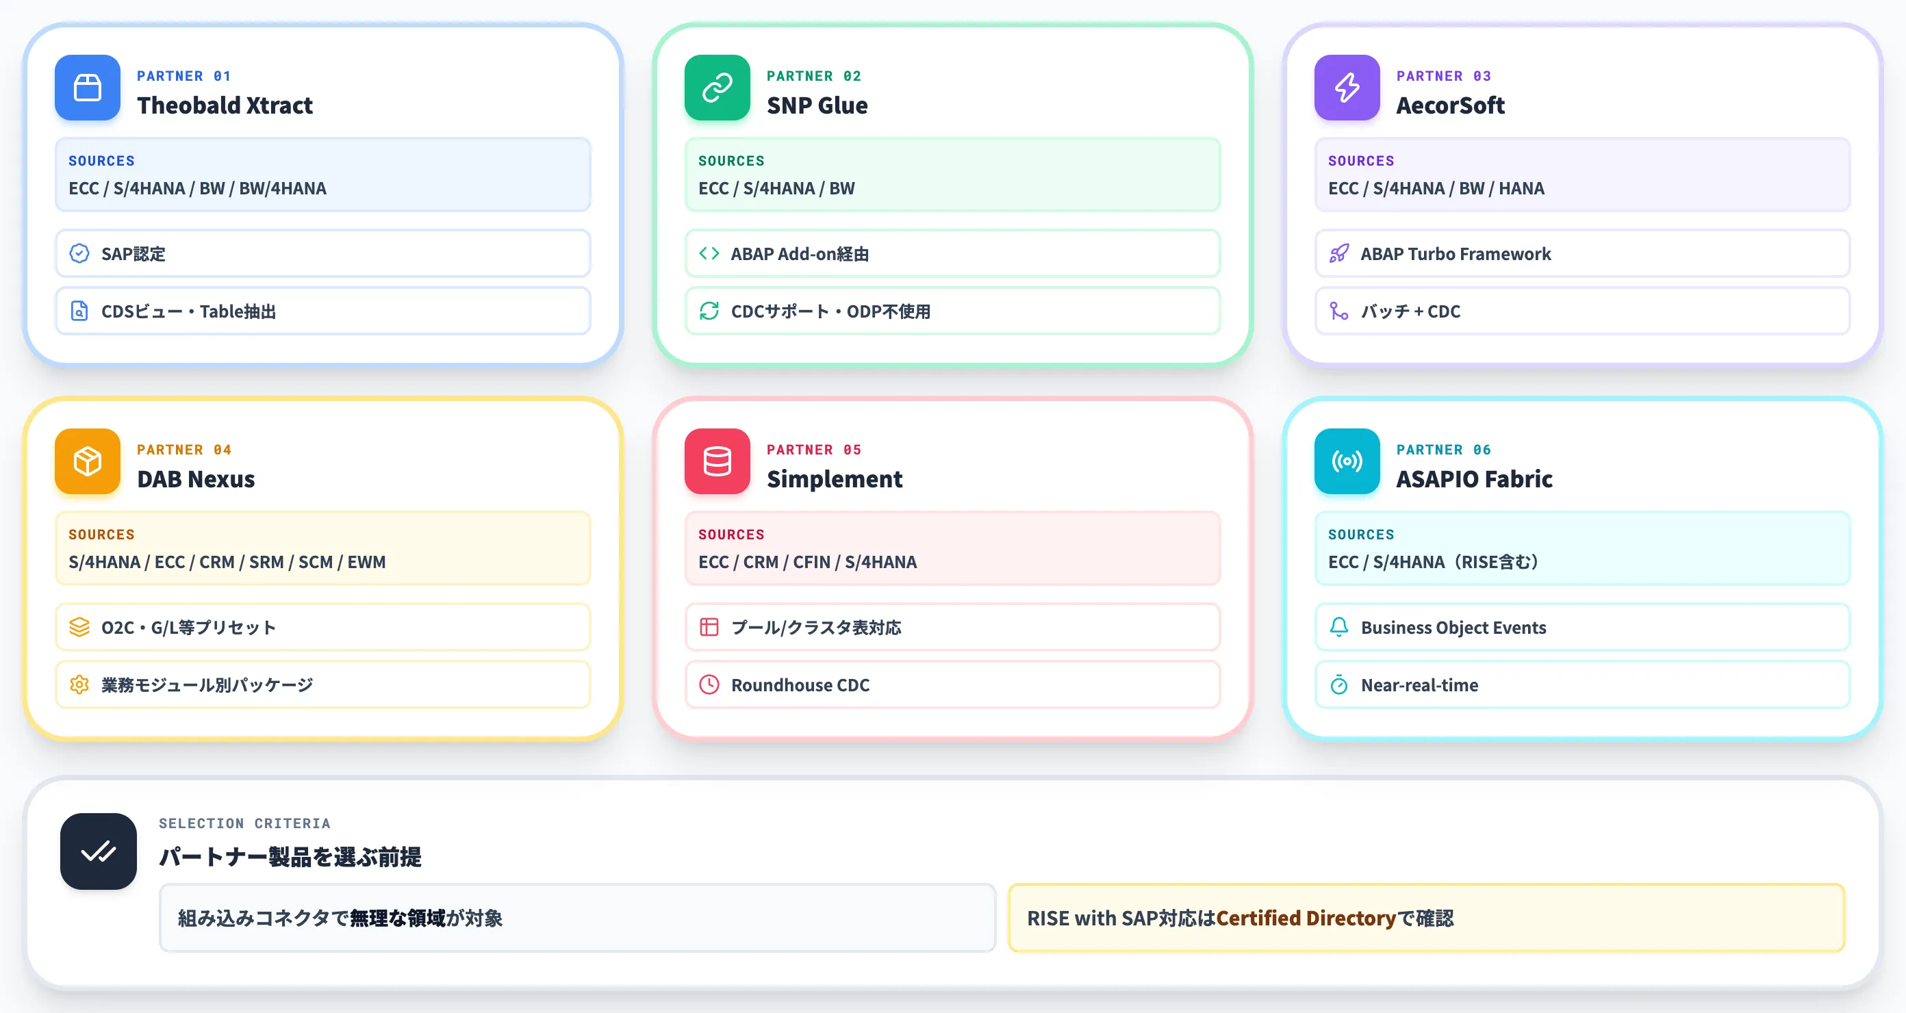This screenshot has width=1906, height=1013.
Task: Click the gear icon beside 業務モジュール別パッケージ
Action: [x=79, y=684]
